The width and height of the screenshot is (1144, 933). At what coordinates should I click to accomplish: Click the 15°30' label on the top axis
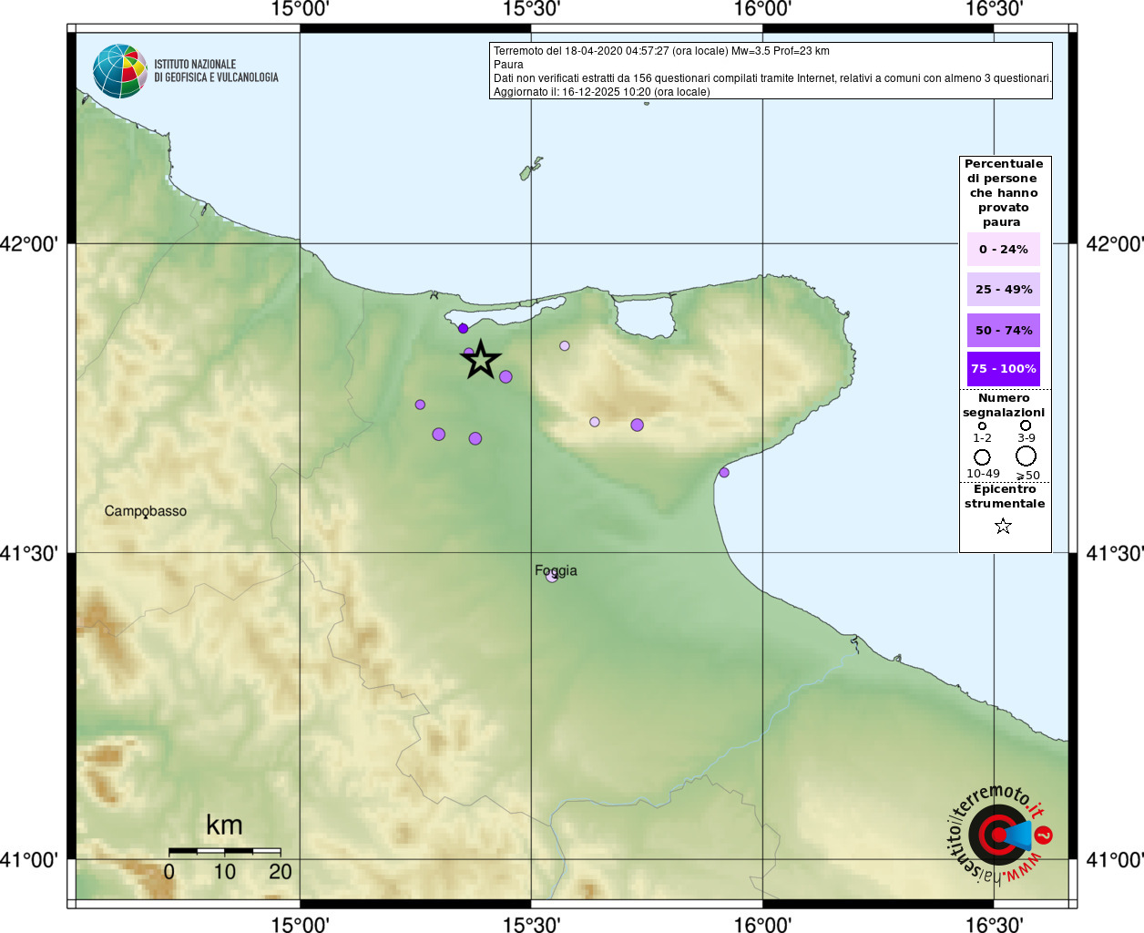(x=531, y=9)
